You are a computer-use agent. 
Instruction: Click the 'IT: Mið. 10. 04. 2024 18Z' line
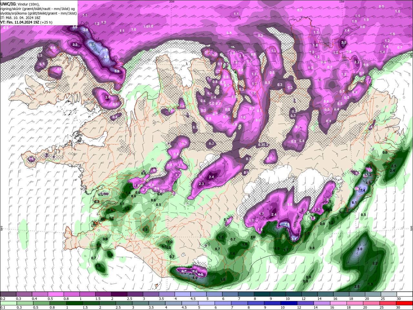pos(20,18)
